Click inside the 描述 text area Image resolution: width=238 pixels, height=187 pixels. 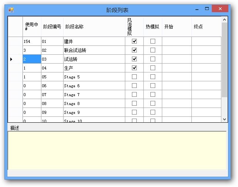[117, 150]
